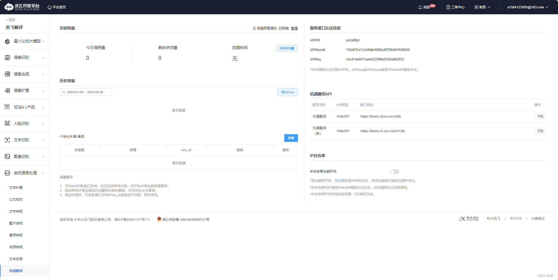Image resolution: width=558 pixels, height=280 pixels.
Task: Click the APISecret value text
Action: pos(378,50)
